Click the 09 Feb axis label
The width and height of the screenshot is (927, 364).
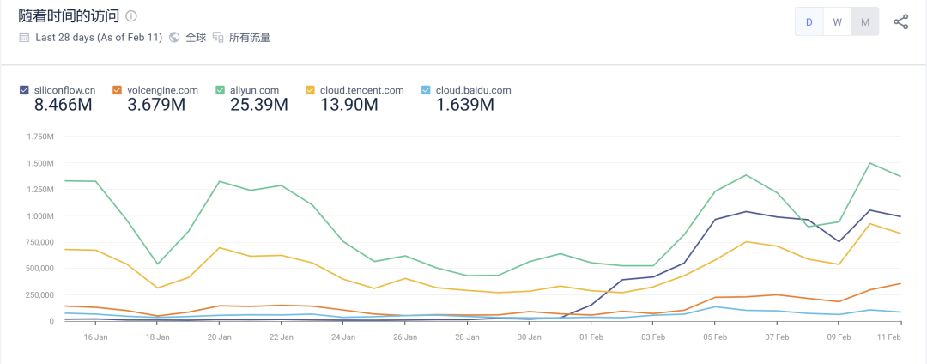[x=839, y=337]
